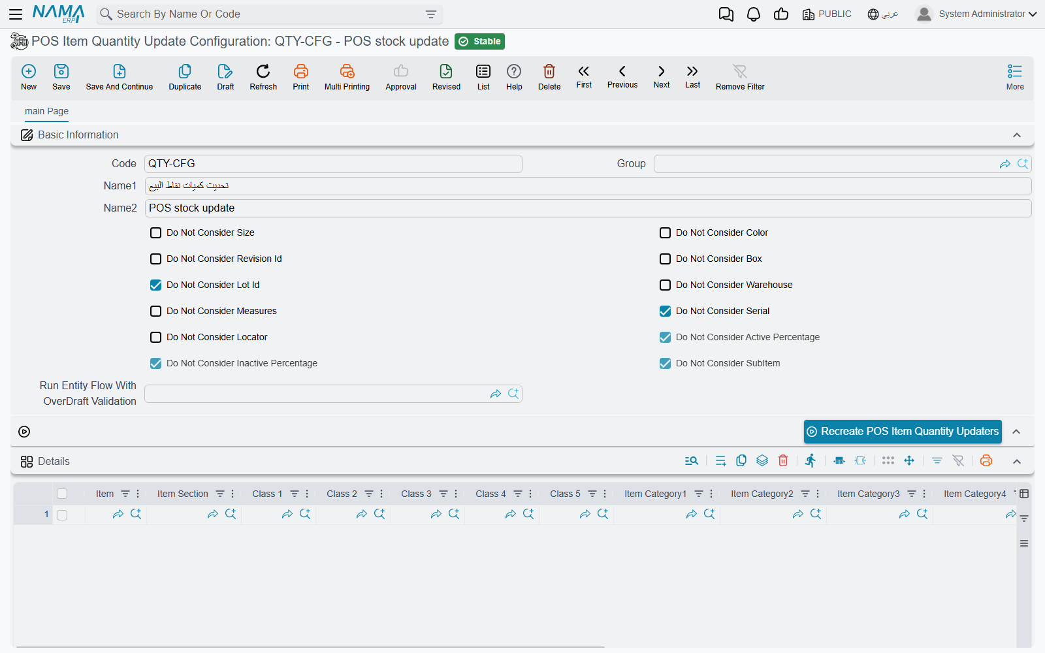The width and height of the screenshot is (1045, 653).
Task: Open Help
Action: point(514,77)
